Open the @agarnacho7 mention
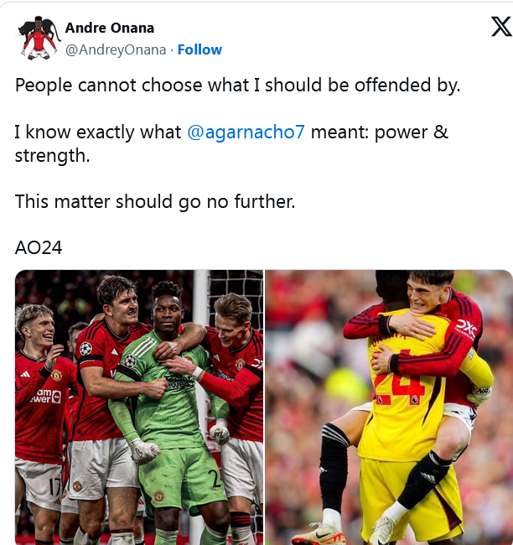Screen dimensions: 513x545 click(x=246, y=132)
